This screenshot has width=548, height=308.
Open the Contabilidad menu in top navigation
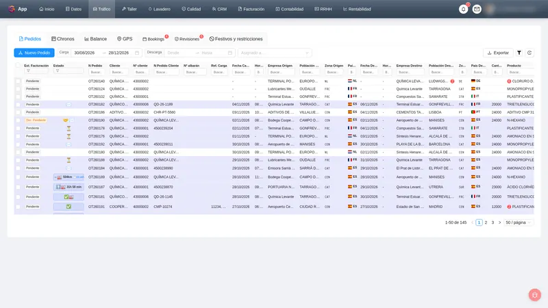pos(289,9)
